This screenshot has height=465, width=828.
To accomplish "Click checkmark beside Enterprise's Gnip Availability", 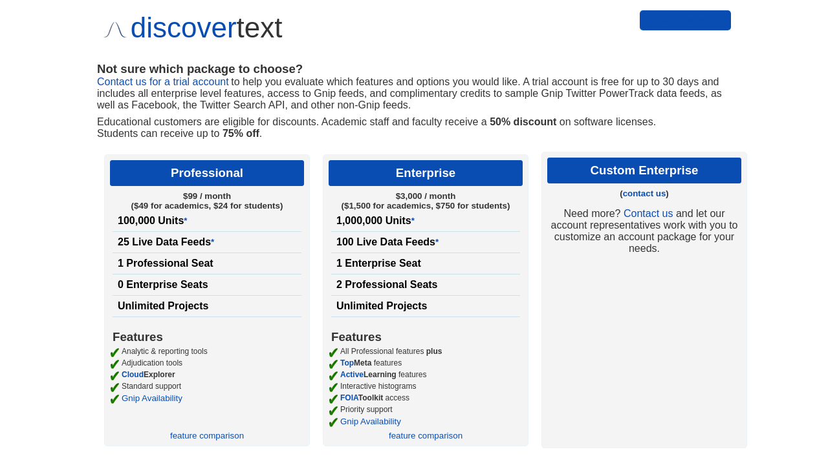I will [x=333, y=422].
